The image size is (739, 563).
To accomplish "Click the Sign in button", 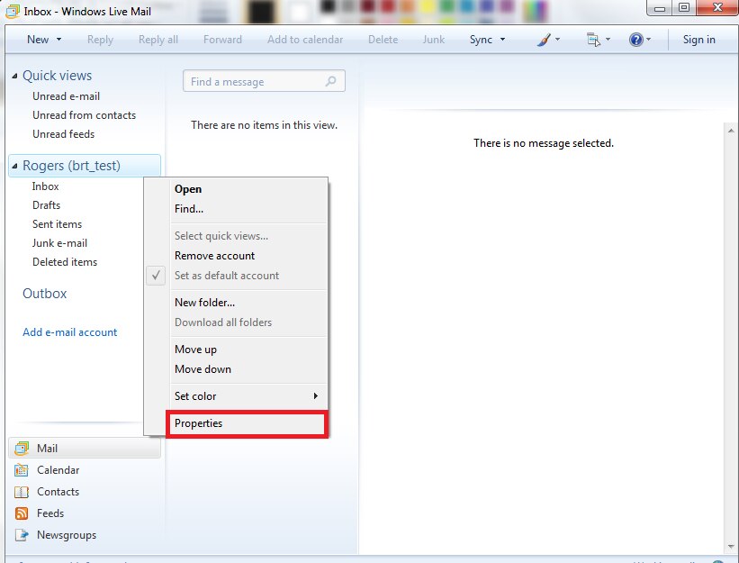I will [698, 40].
